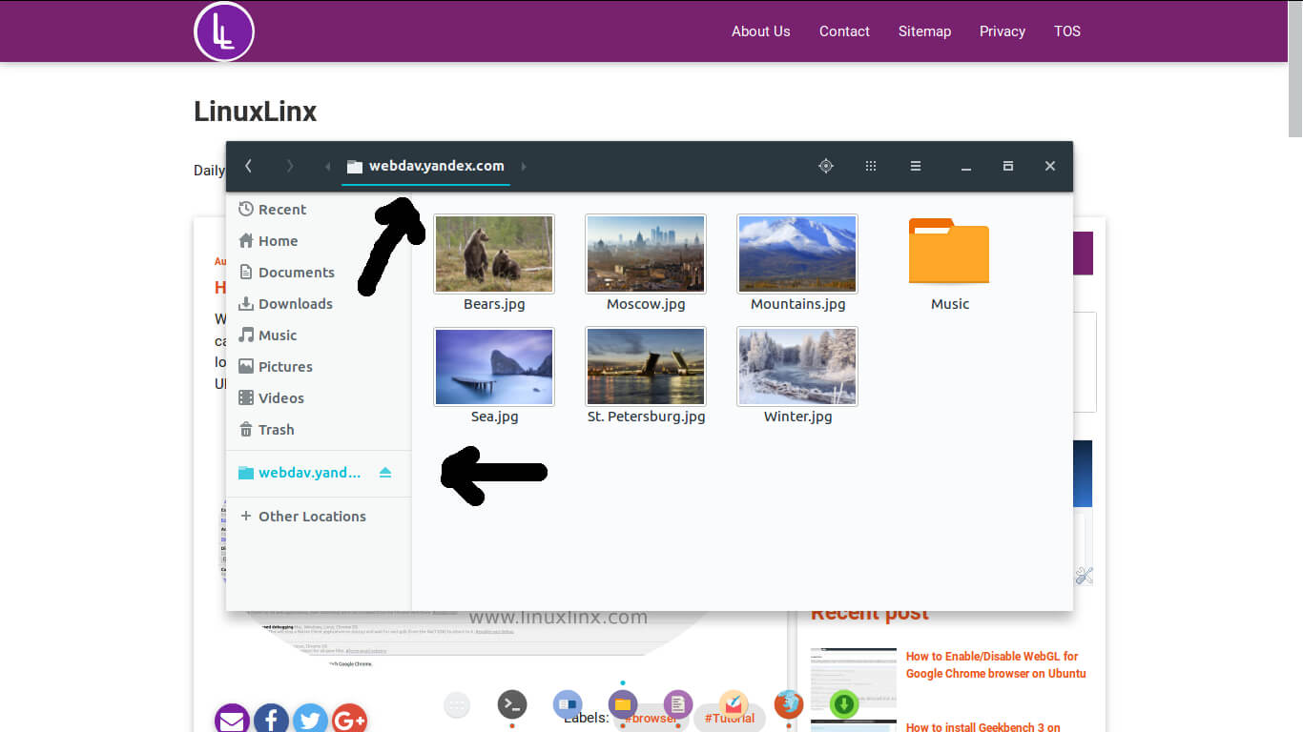This screenshot has width=1303, height=732.
Task: Open the file manager search target icon
Action: (826, 166)
